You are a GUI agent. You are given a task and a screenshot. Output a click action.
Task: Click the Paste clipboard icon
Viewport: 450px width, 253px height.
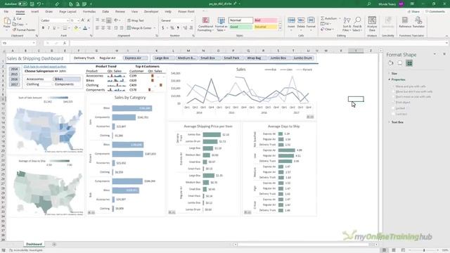click(7, 22)
